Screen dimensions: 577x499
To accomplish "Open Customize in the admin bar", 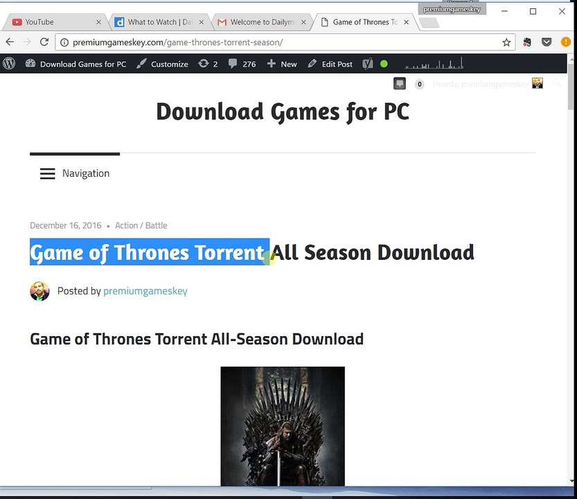I will click(x=162, y=64).
